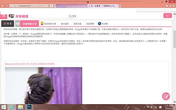Open the bride hairstyle photo
The height and width of the screenshot is (110, 176).
coord(43,86)
